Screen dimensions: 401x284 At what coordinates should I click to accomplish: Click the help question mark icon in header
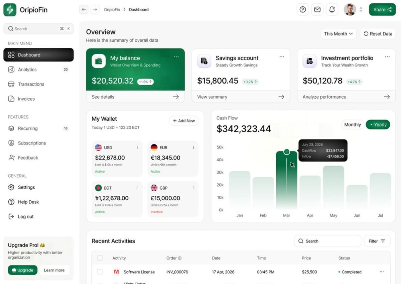(x=302, y=10)
